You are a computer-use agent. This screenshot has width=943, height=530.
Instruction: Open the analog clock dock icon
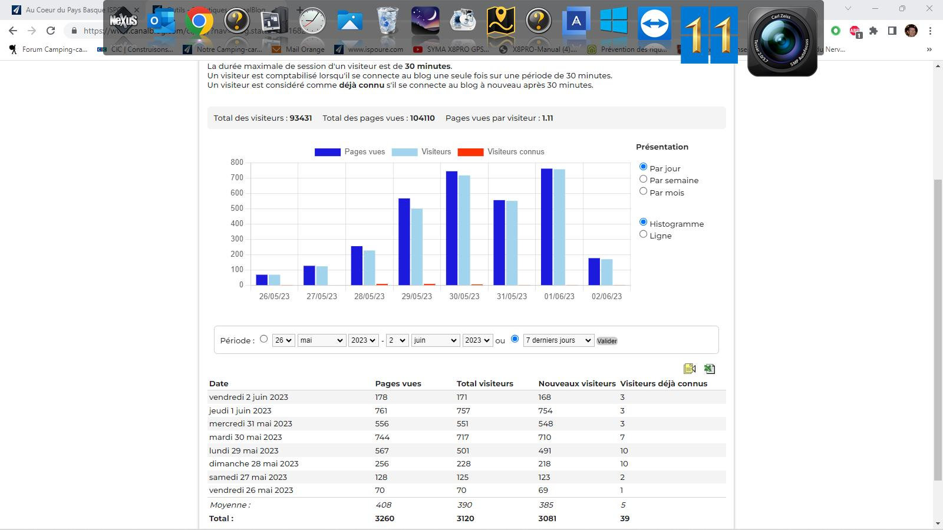[312, 21]
